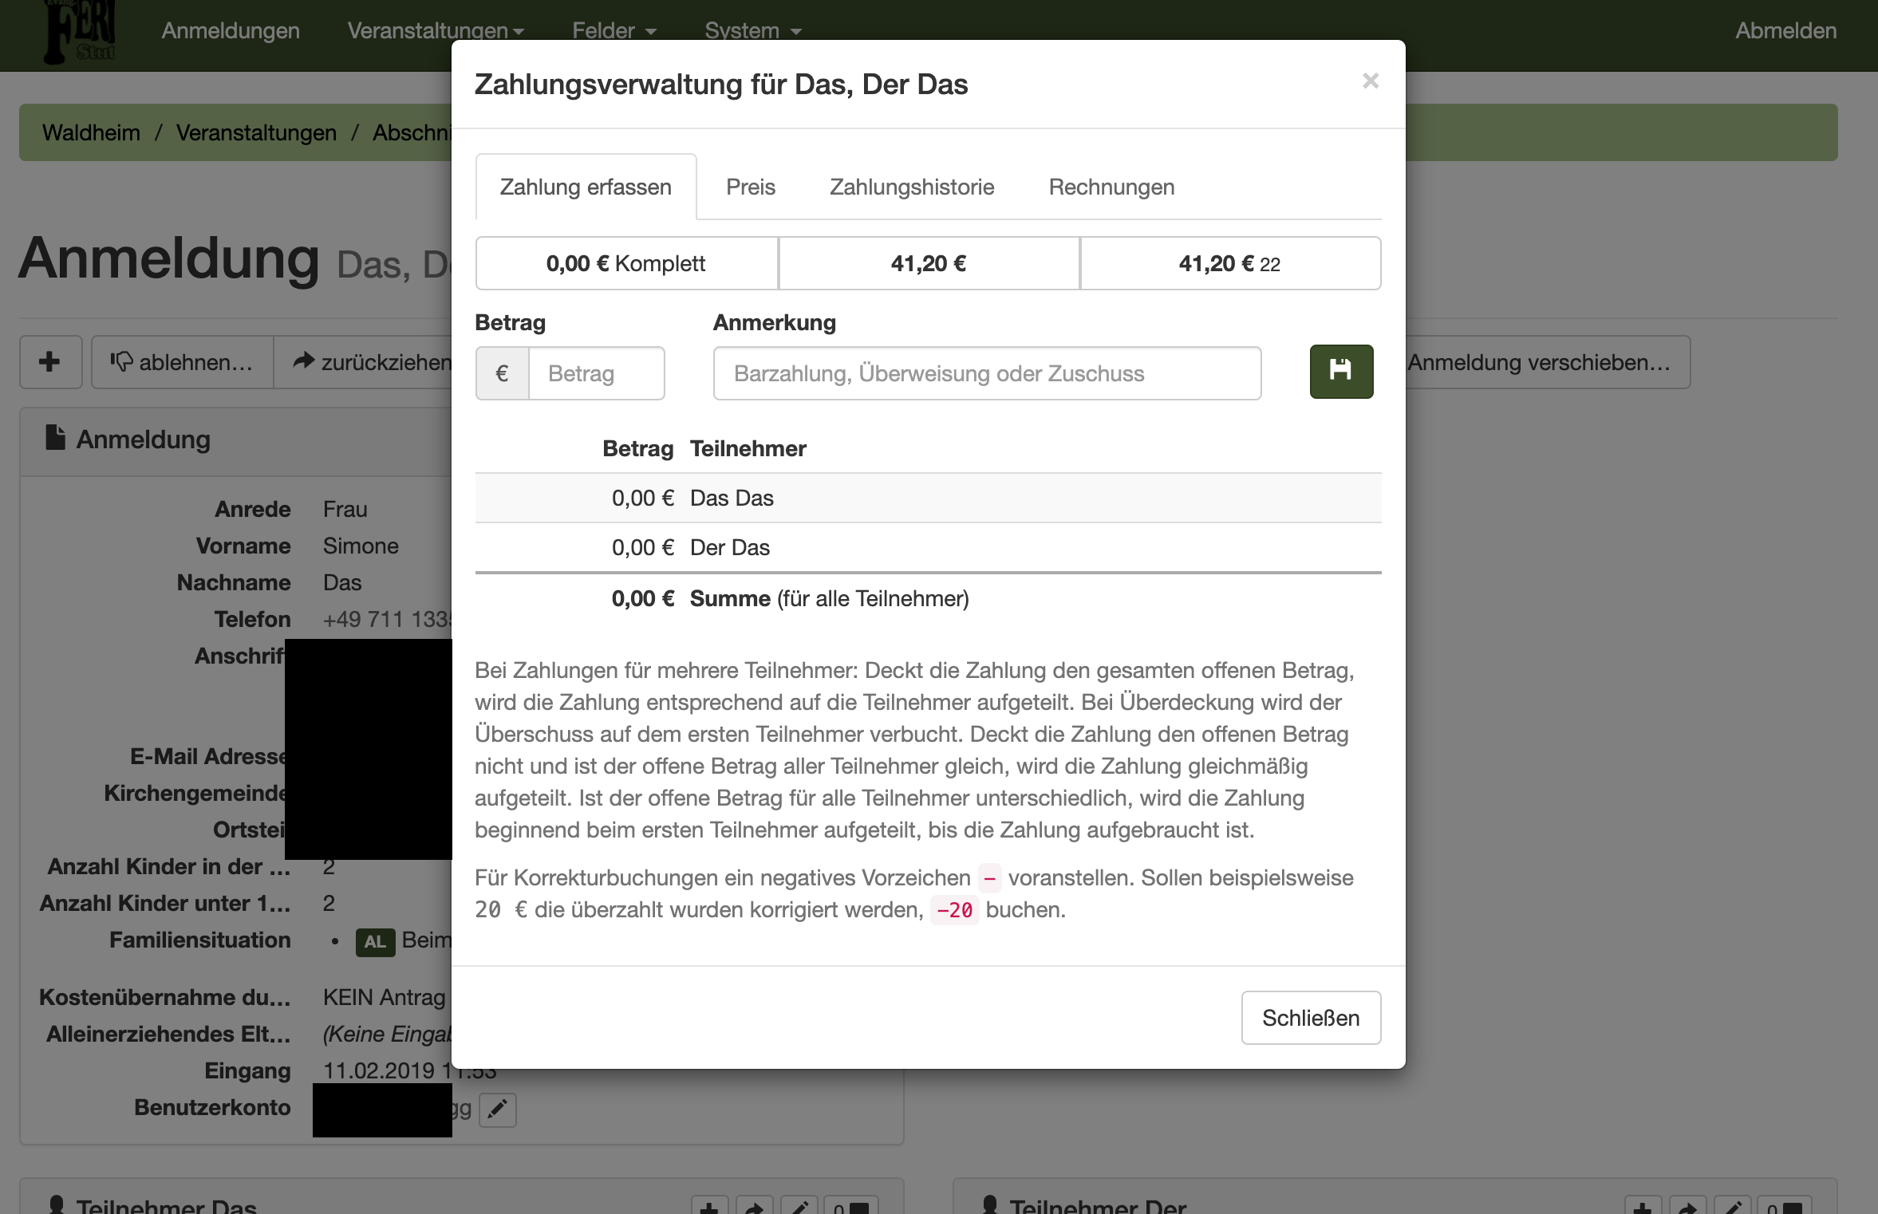Go to Waldheim in the breadcrumb
This screenshot has width=1878, height=1214.
click(x=91, y=132)
